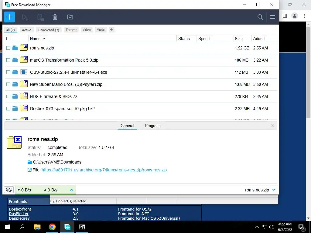The height and width of the screenshot is (233, 311).
Task: Open 7-Zip from the taskbar
Action: pos(82,227)
